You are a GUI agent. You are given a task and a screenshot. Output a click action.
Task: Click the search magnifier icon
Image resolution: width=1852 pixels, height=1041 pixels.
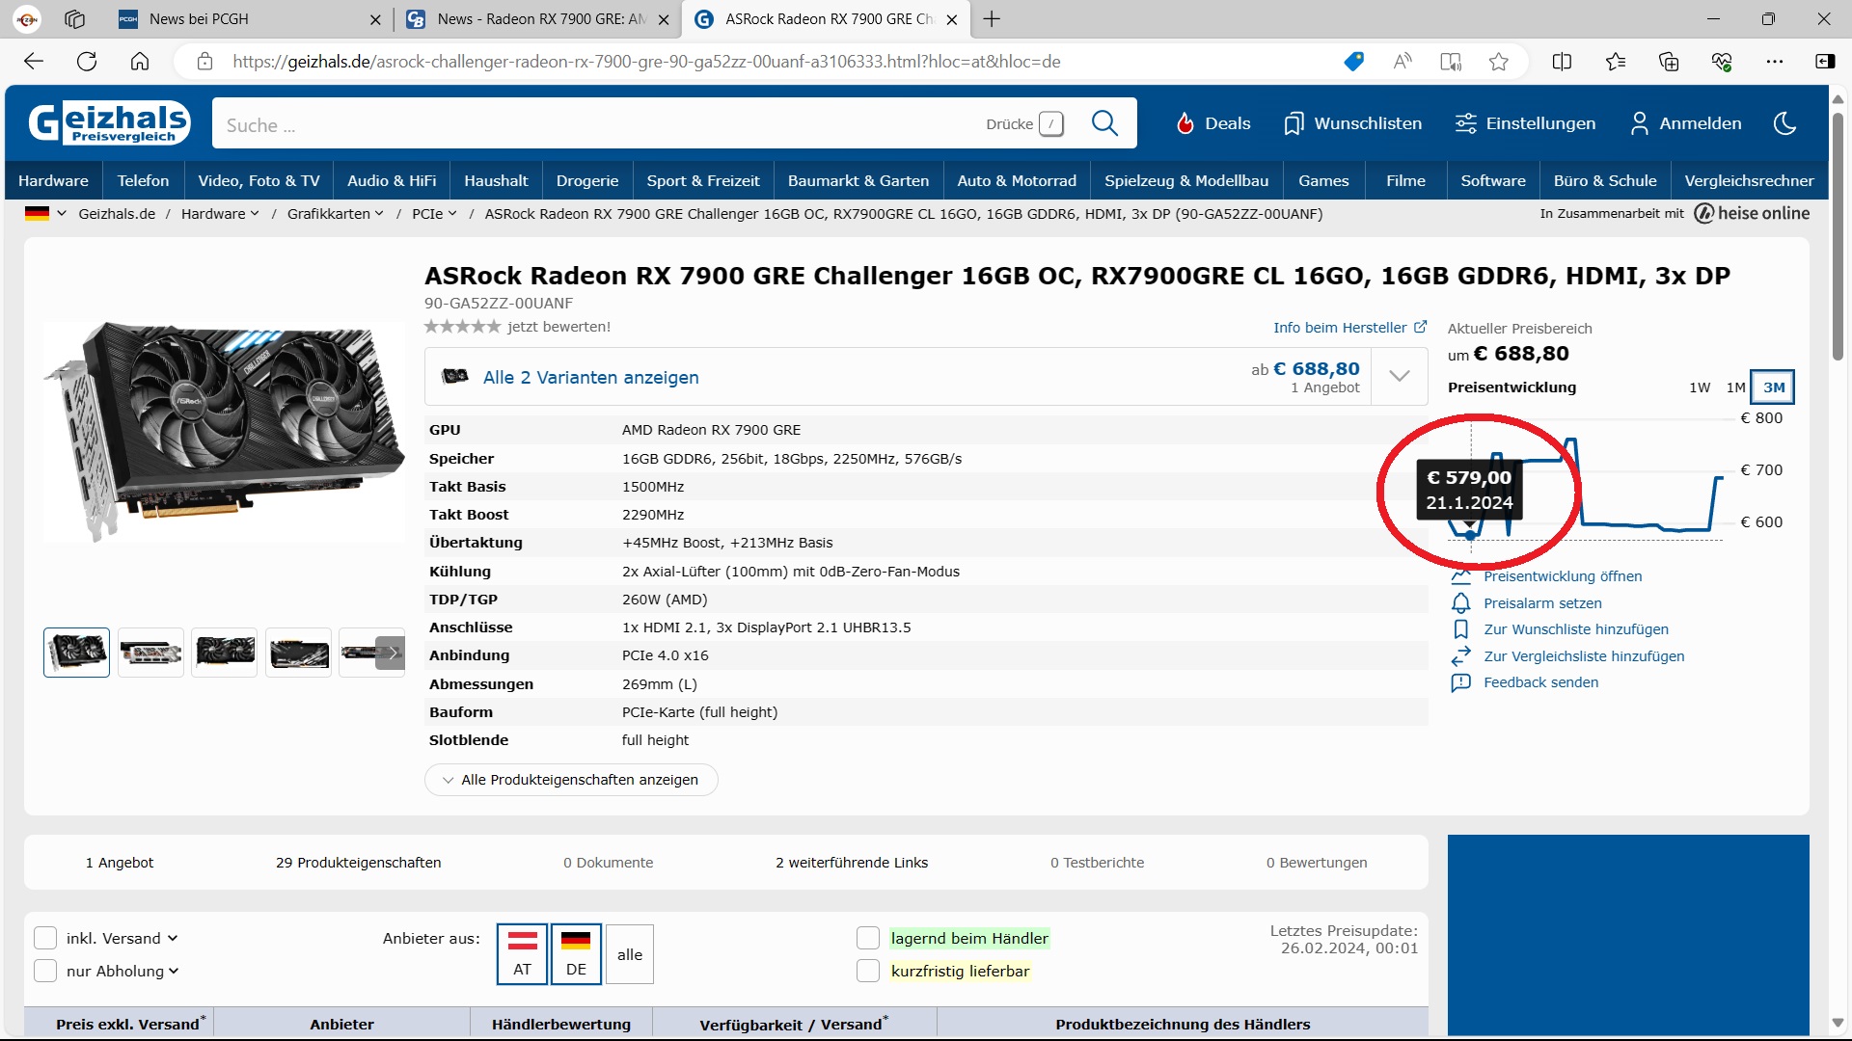click(1104, 123)
